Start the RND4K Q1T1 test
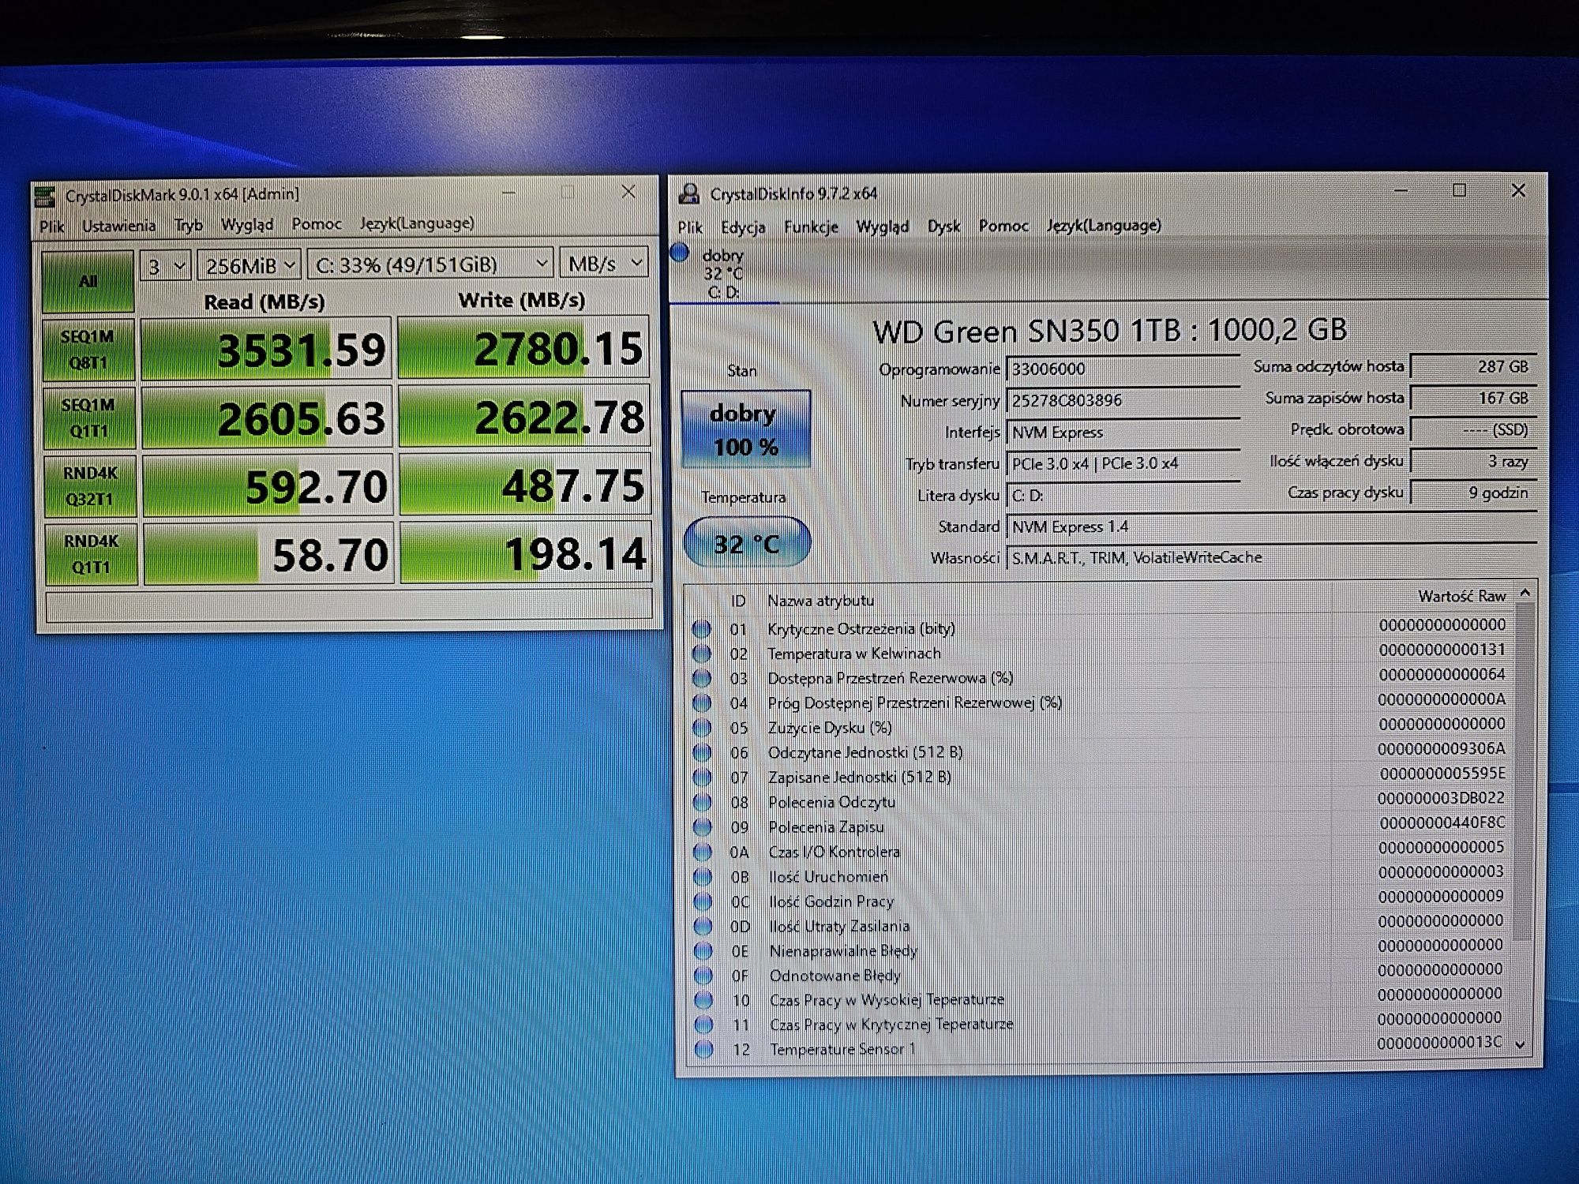This screenshot has height=1184, width=1579. (x=91, y=554)
